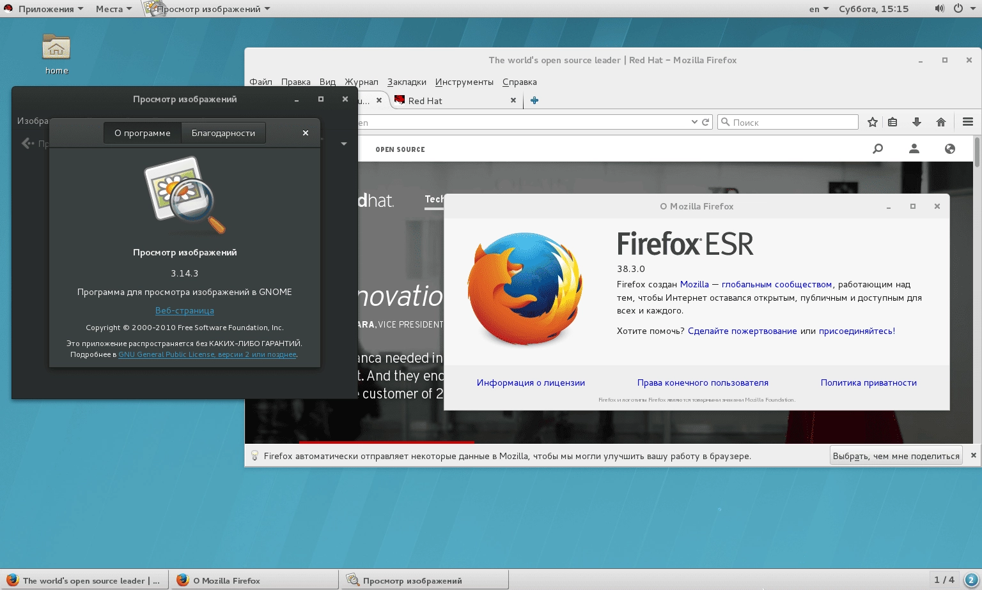This screenshot has width=982, height=590.
Task: Click the version 3.14.3 text
Action: pos(185,273)
